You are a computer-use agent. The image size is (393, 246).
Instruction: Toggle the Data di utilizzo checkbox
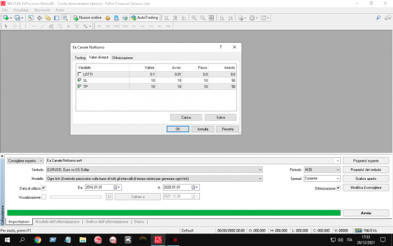[x=43, y=188]
